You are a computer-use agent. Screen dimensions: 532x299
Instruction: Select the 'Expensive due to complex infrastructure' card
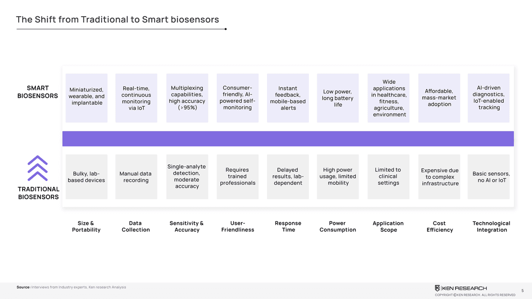coord(439,177)
